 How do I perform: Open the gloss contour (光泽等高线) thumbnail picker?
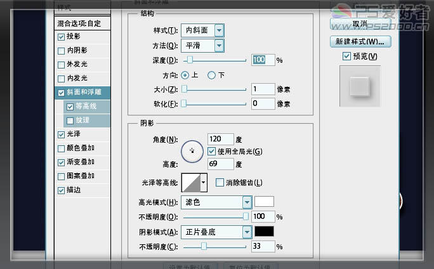[x=191, y=183]
